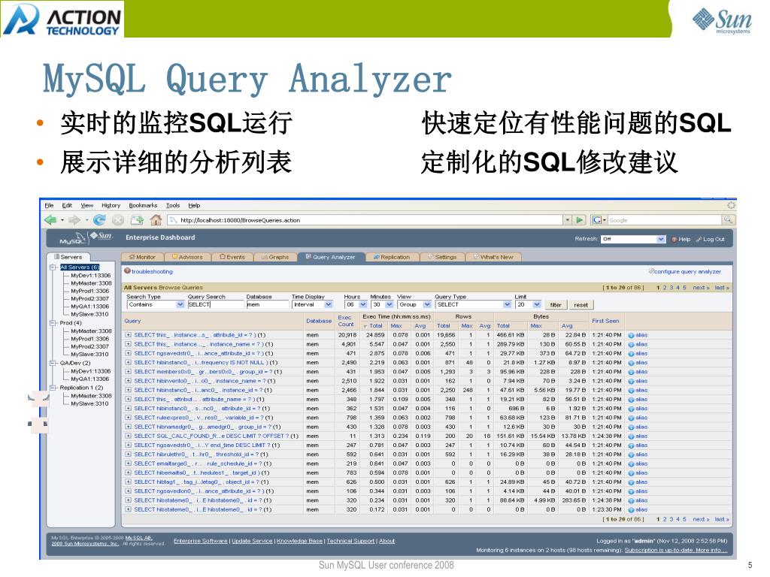Select the Query Analyzer tab

pos(331,257)
